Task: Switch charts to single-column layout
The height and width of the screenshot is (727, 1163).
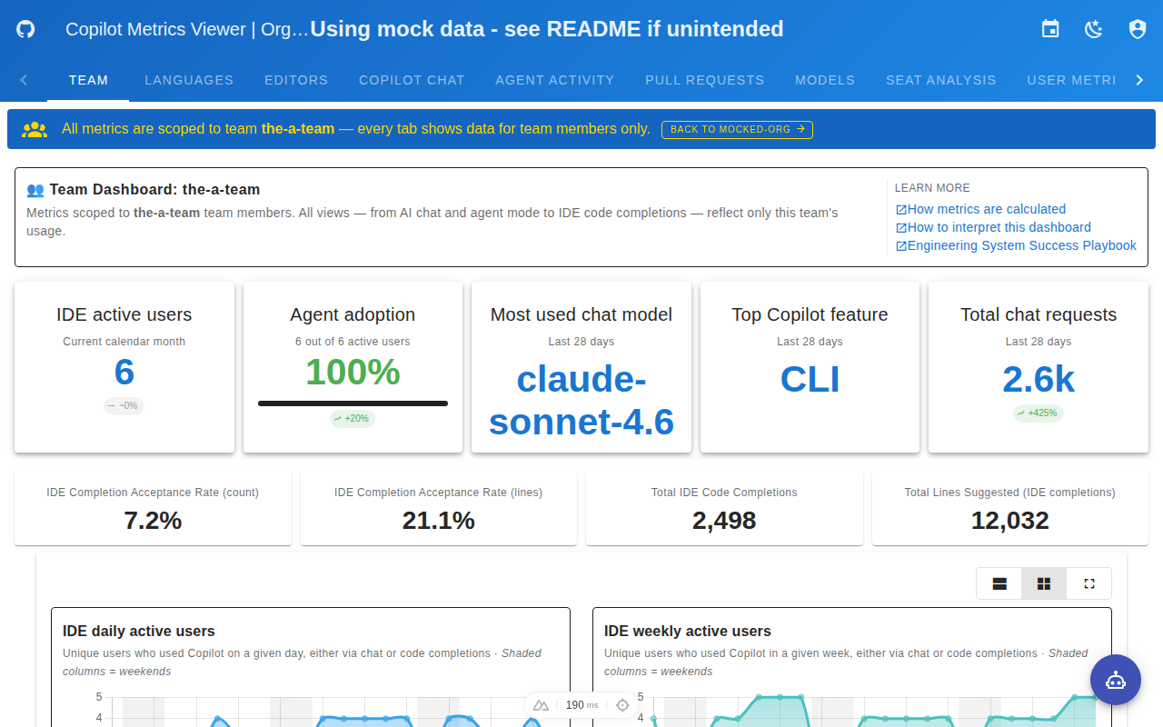Action: pyautogui.click(x=999, y=583)
